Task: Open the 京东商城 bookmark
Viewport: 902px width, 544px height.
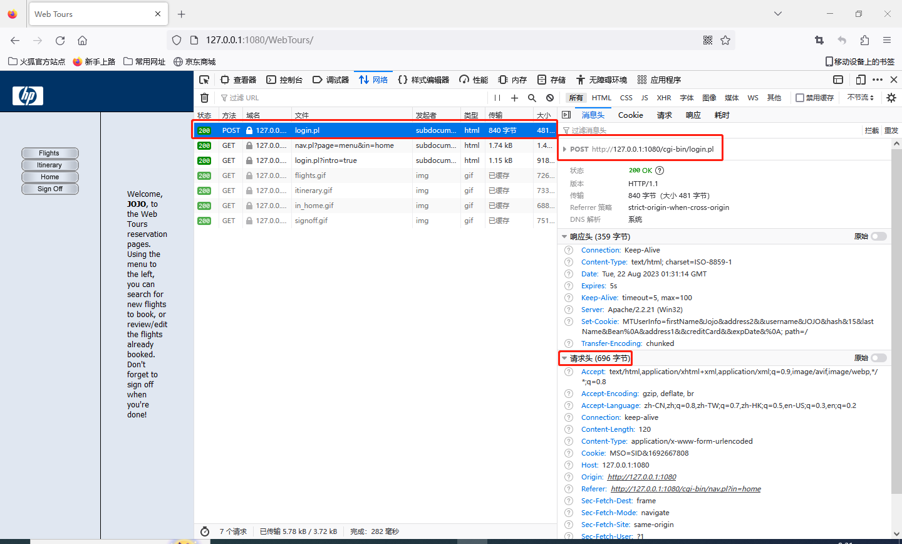Action: (194, 61)
